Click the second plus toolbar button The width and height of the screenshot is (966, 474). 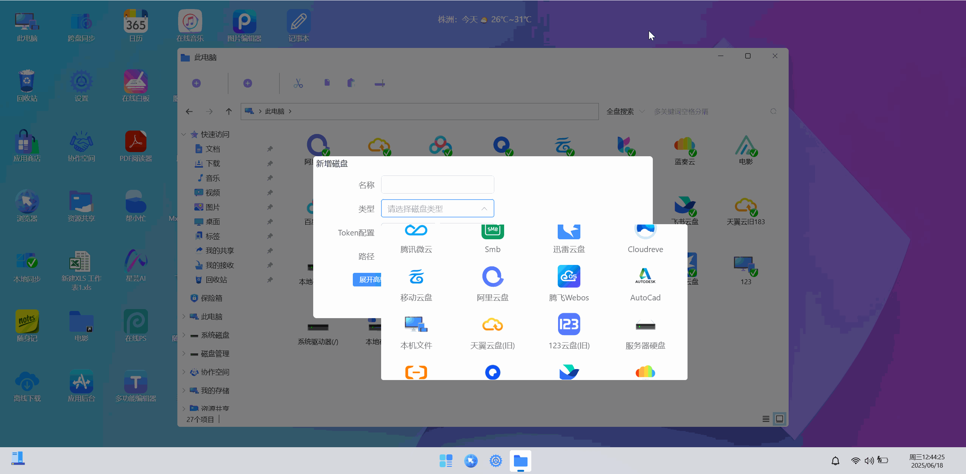click(x=248, y=83)
